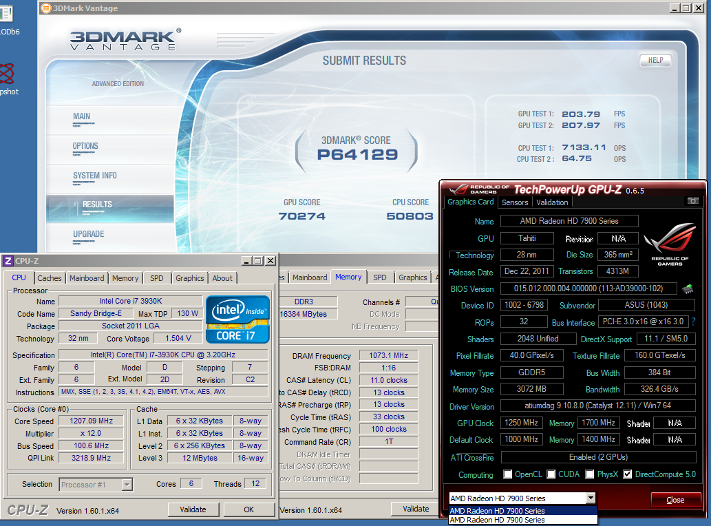
Task: Open UPGRADE in 3DMark Vantage sidebar
Action: coord(88,234)
